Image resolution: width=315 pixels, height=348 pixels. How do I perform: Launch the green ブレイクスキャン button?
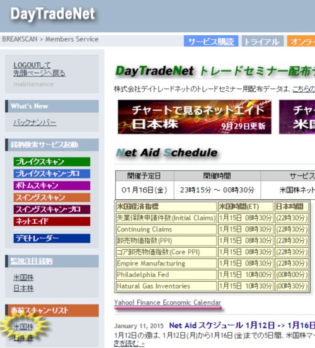pyautogui.click(x=52, y=161)
